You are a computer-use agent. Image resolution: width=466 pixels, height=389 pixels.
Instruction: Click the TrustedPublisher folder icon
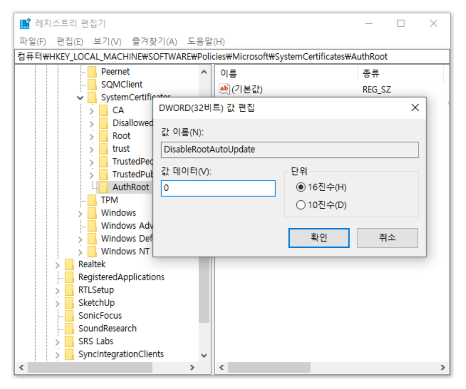(x=104, y=174)
